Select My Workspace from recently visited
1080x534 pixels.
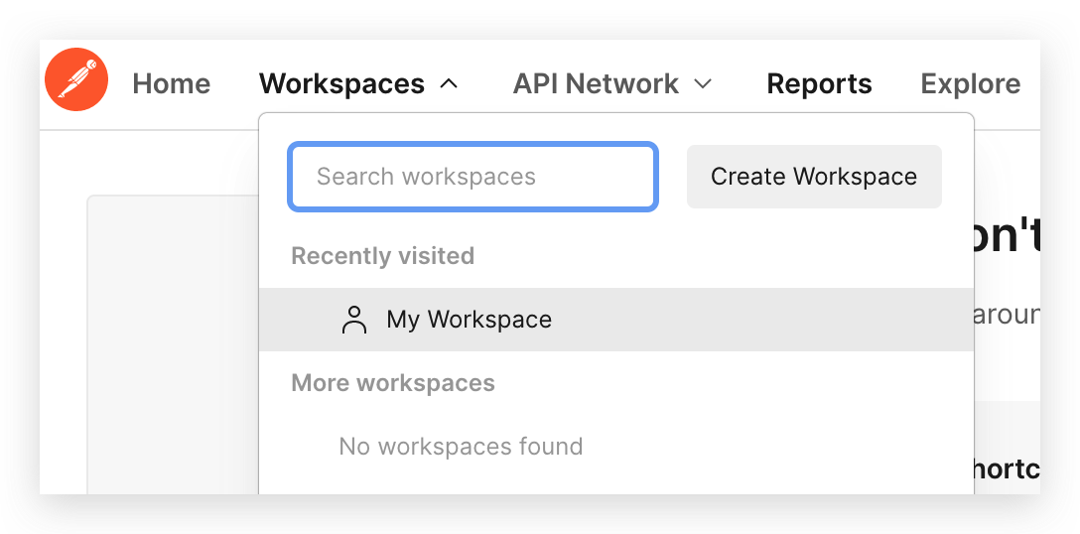click(469, 320)
